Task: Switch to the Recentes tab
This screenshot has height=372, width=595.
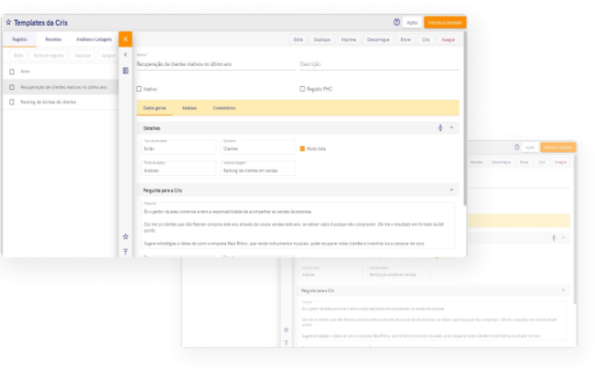Action: (53, 39)
